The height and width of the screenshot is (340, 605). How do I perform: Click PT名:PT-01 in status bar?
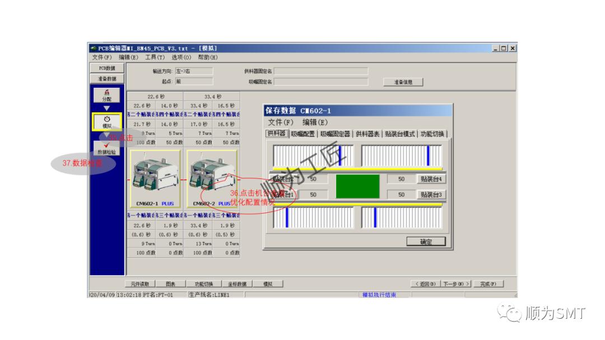tap(158, 295)
